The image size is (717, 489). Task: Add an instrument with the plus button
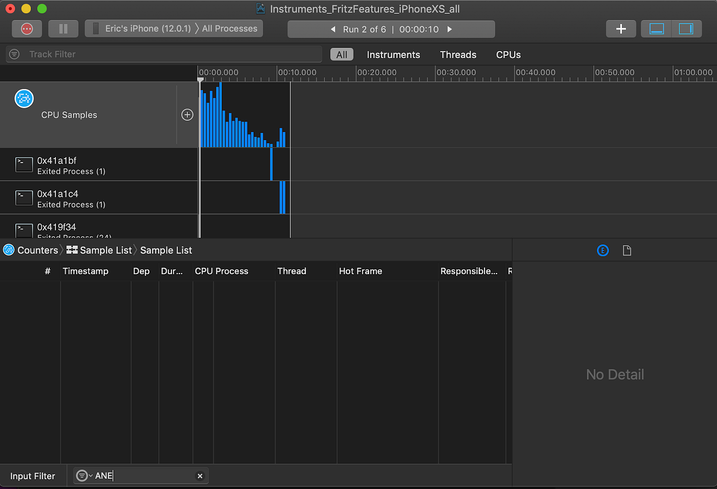[x=621, y=29]
